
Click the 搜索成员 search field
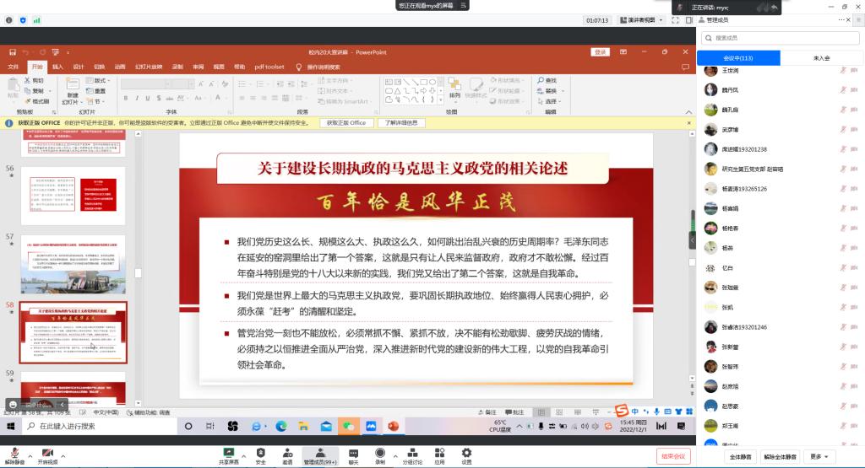780,38
